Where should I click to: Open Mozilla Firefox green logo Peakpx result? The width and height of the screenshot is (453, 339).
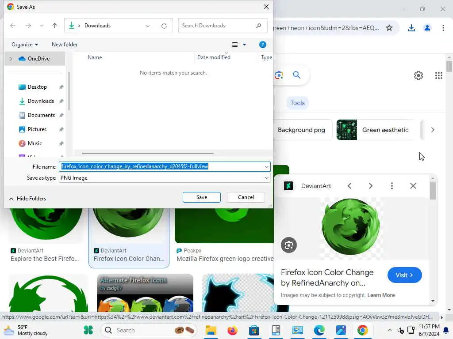pos(225,259)
